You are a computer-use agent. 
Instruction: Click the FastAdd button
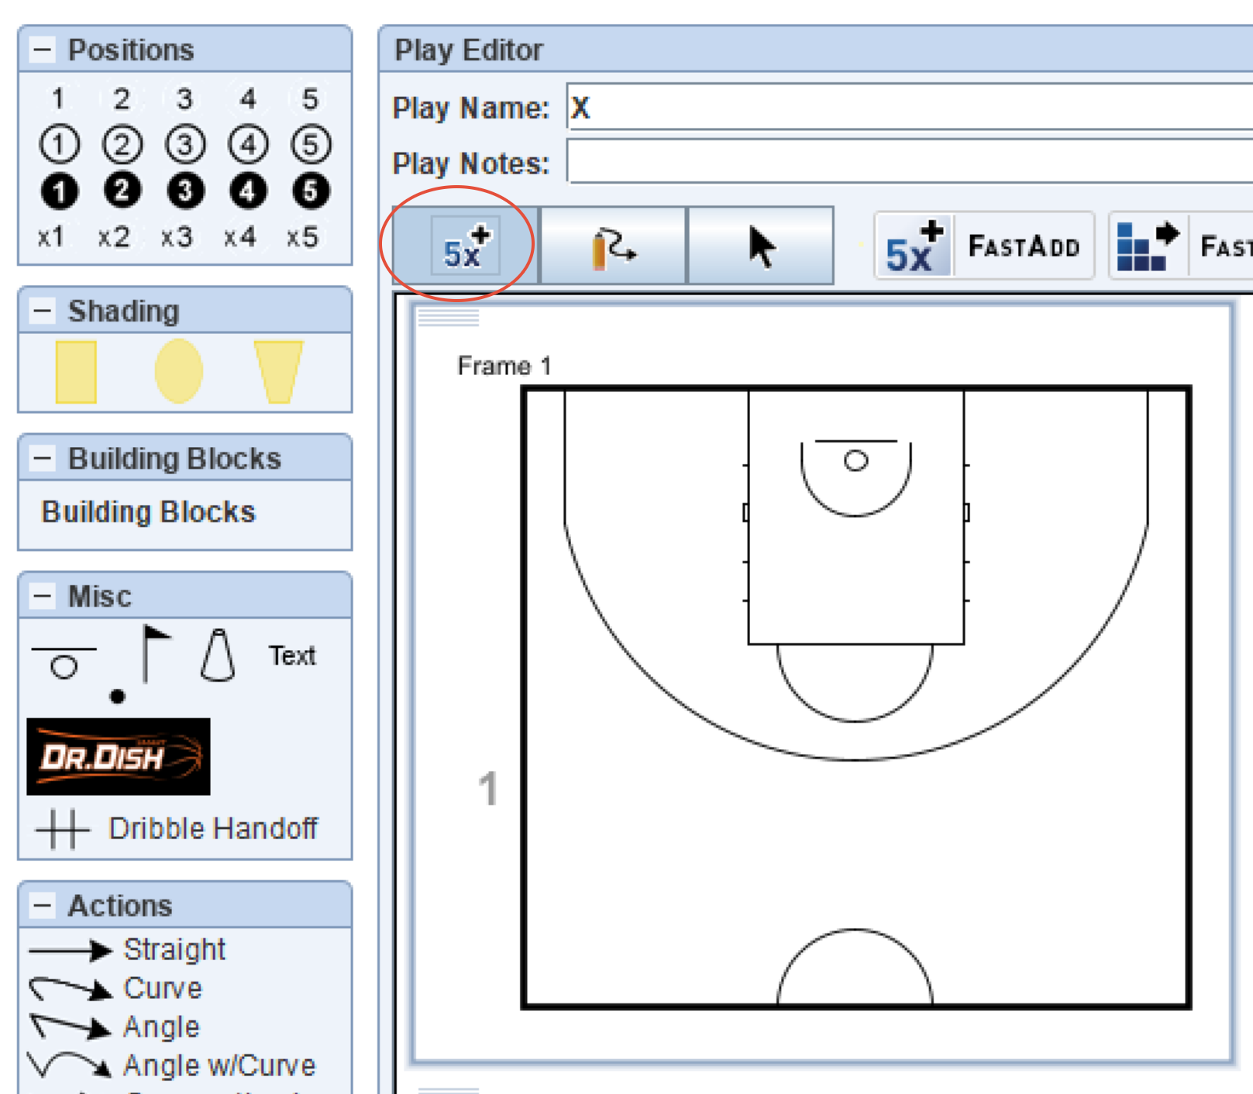[x=984, y=246]
